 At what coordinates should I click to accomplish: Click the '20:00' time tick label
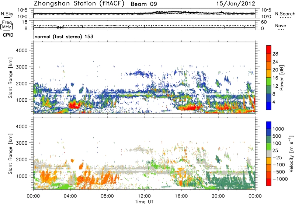coord(218,196)
